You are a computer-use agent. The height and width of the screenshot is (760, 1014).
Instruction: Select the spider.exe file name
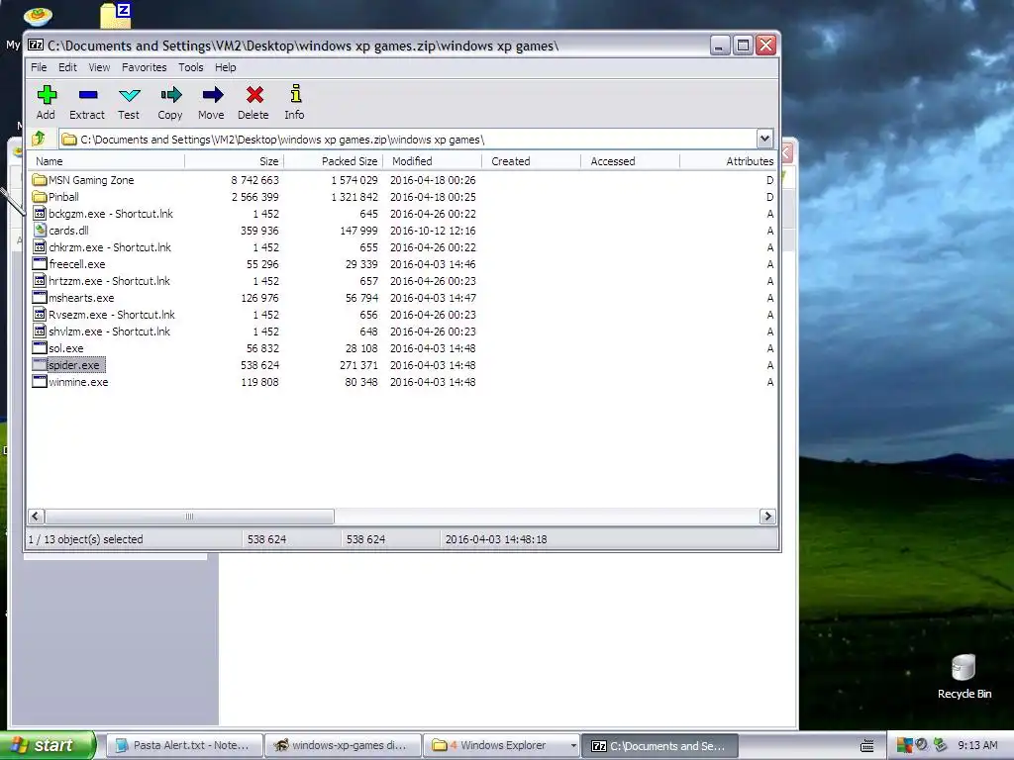[x=74, y=365]
